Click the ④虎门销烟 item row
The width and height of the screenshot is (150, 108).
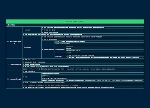pos(105,53)
